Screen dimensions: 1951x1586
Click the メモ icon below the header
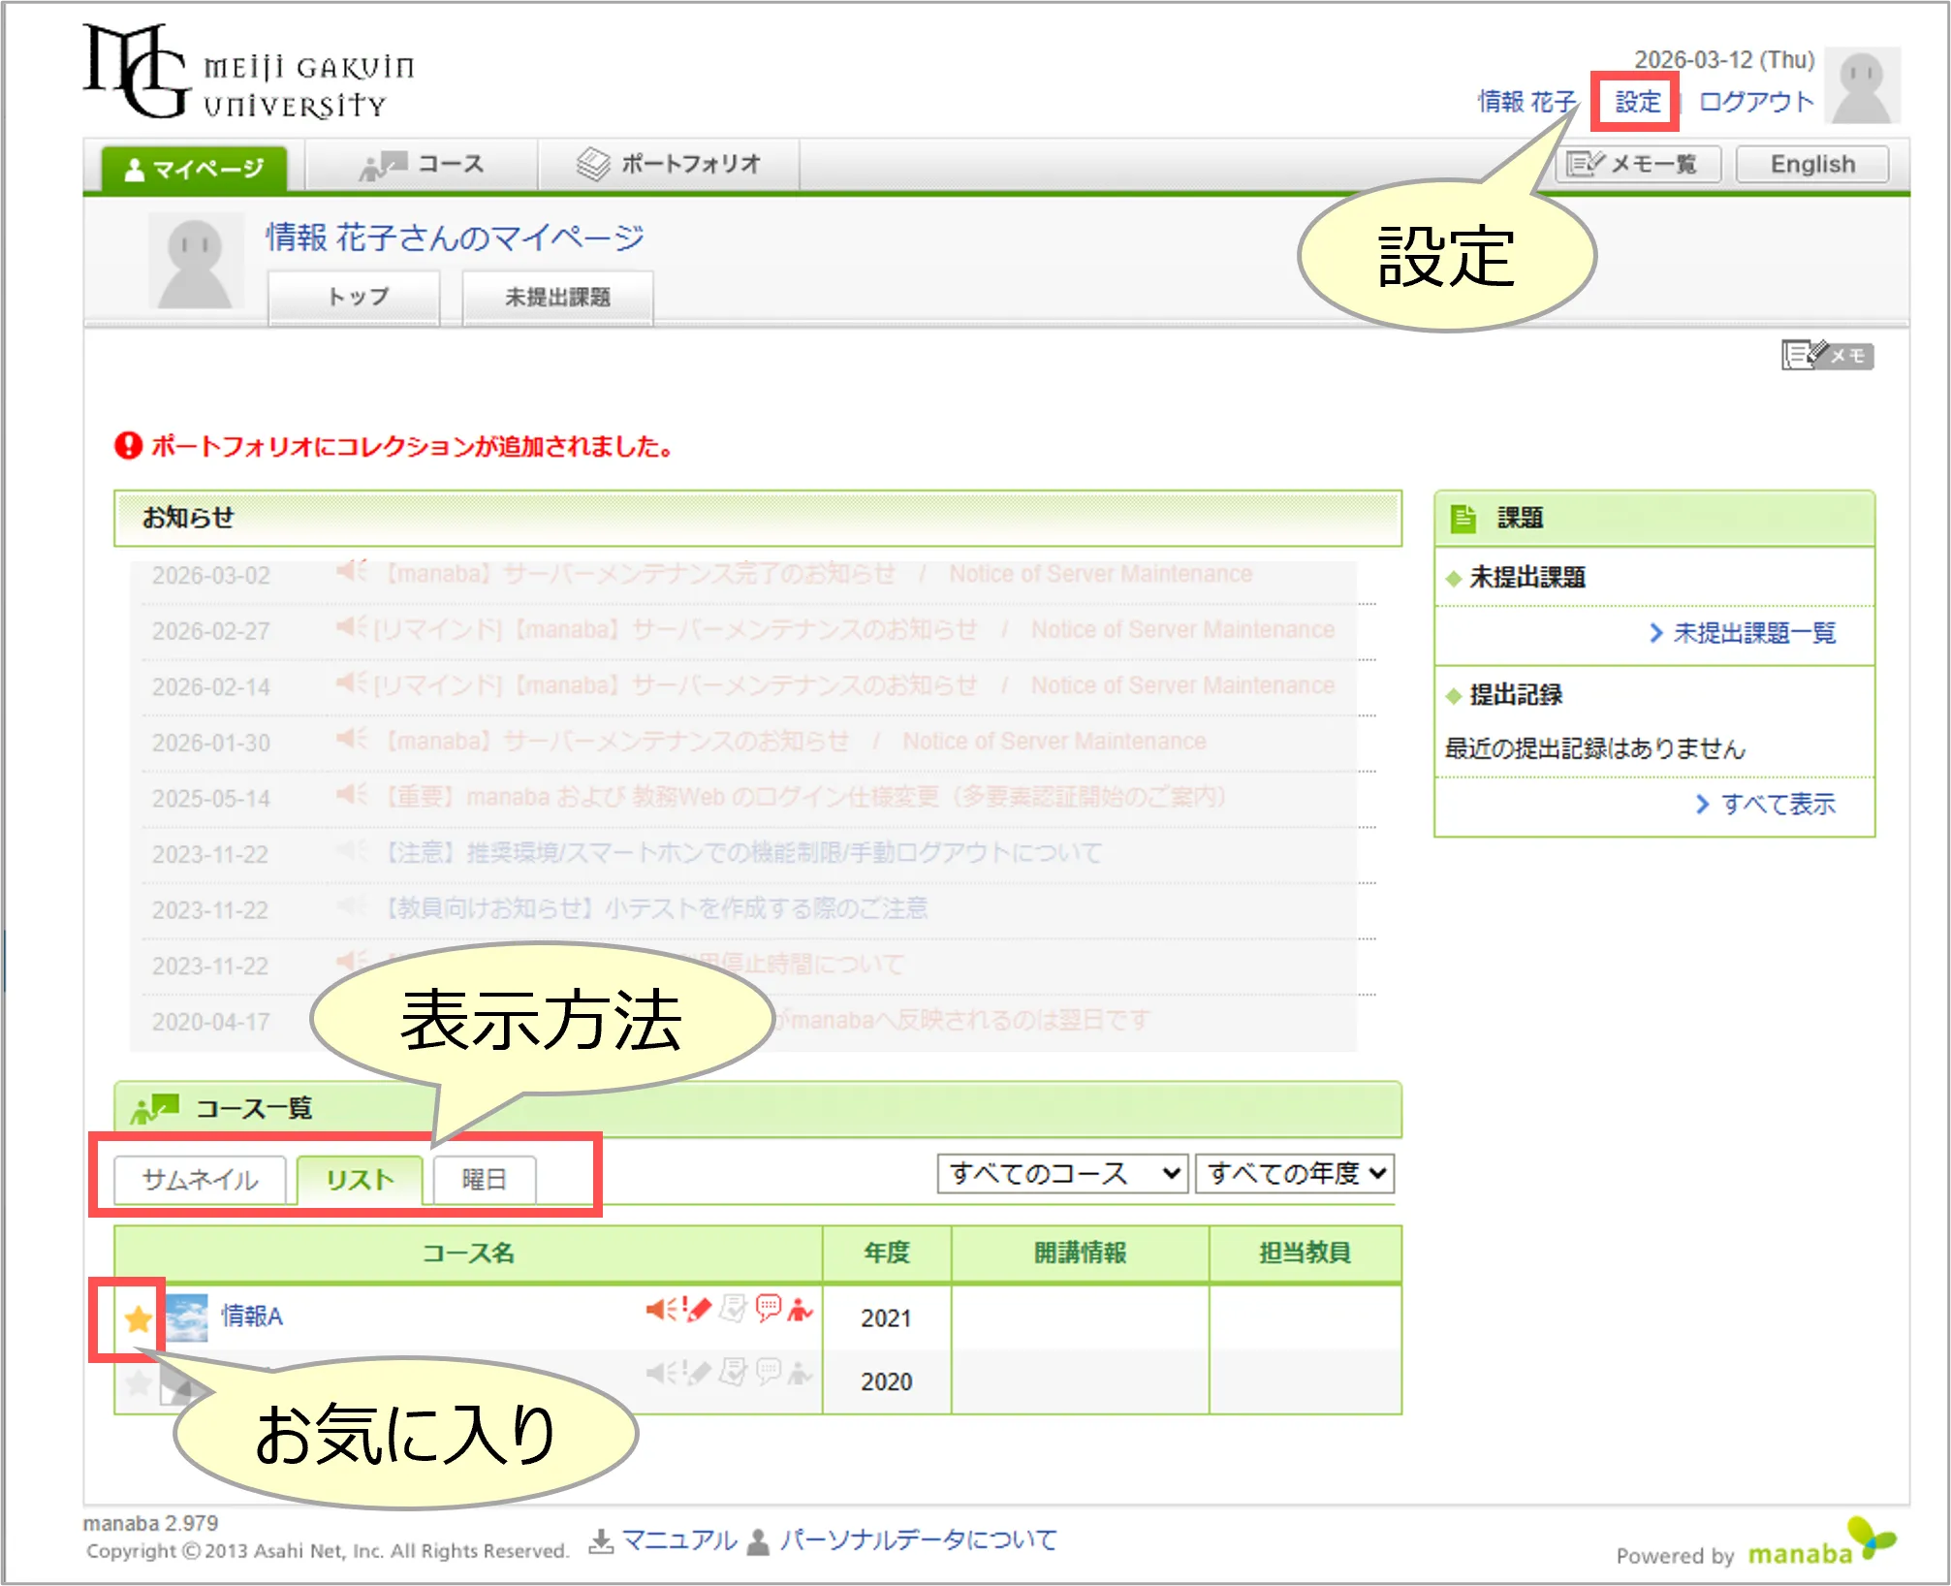1826,356
